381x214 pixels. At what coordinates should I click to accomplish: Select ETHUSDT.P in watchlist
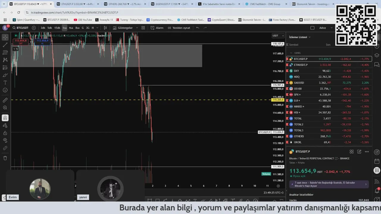pos(329,65)
